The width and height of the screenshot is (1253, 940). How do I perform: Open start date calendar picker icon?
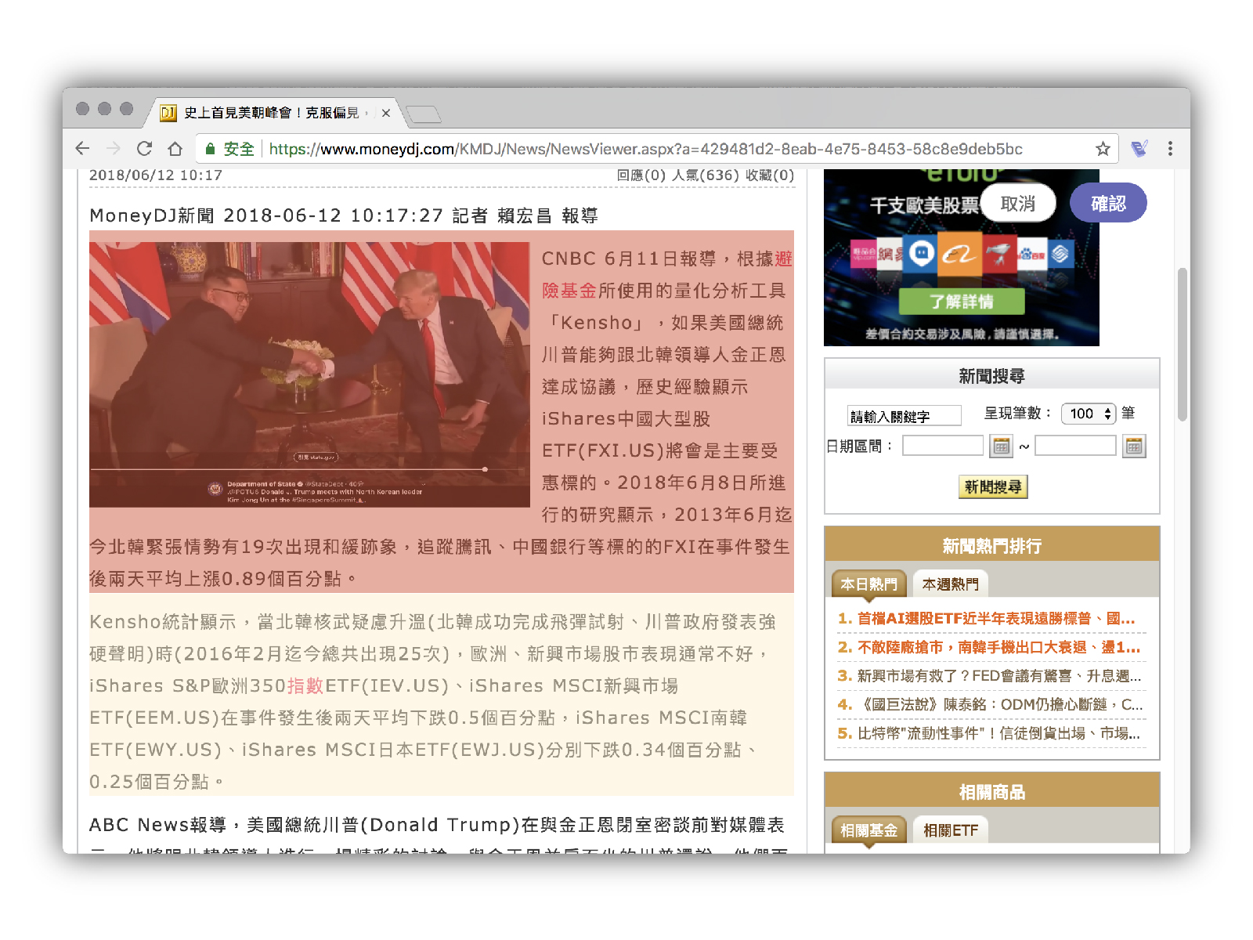pos(1001,446)
